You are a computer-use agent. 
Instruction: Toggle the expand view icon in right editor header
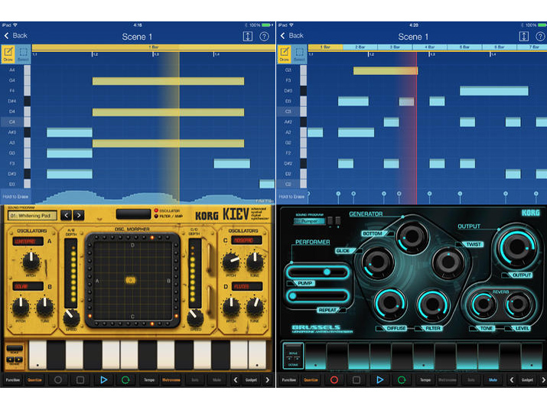pos(524,36)
